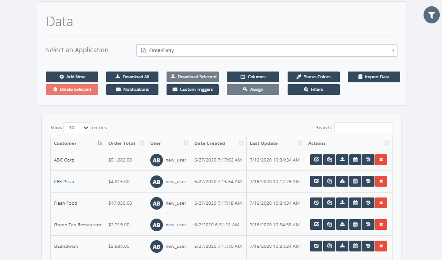The width and height of the screenshot is (442, 260).
Task: Open calendar for CFK Pizza record
Action: point(355,181)
